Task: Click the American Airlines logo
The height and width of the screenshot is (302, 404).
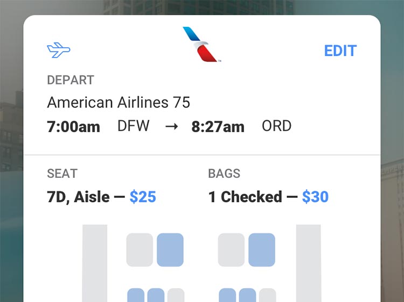Action: click(x=200, y=45)
